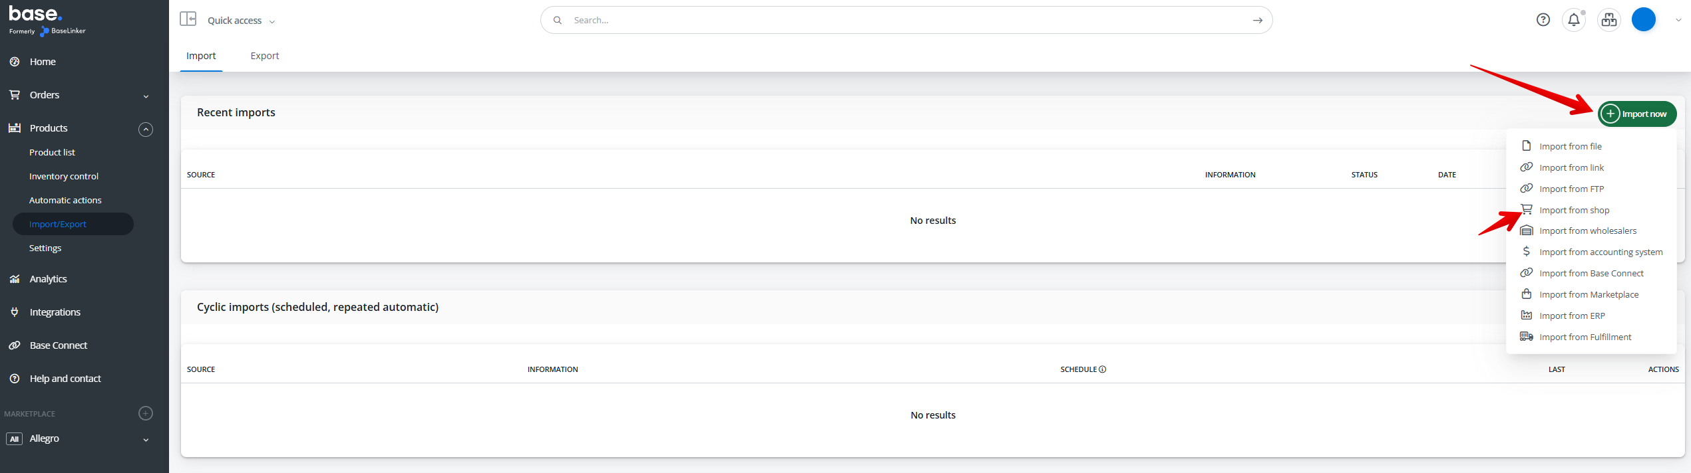1691x473 pixels.
Task: Click the integrations puzzle icon in header
Action: (1609, 20)
